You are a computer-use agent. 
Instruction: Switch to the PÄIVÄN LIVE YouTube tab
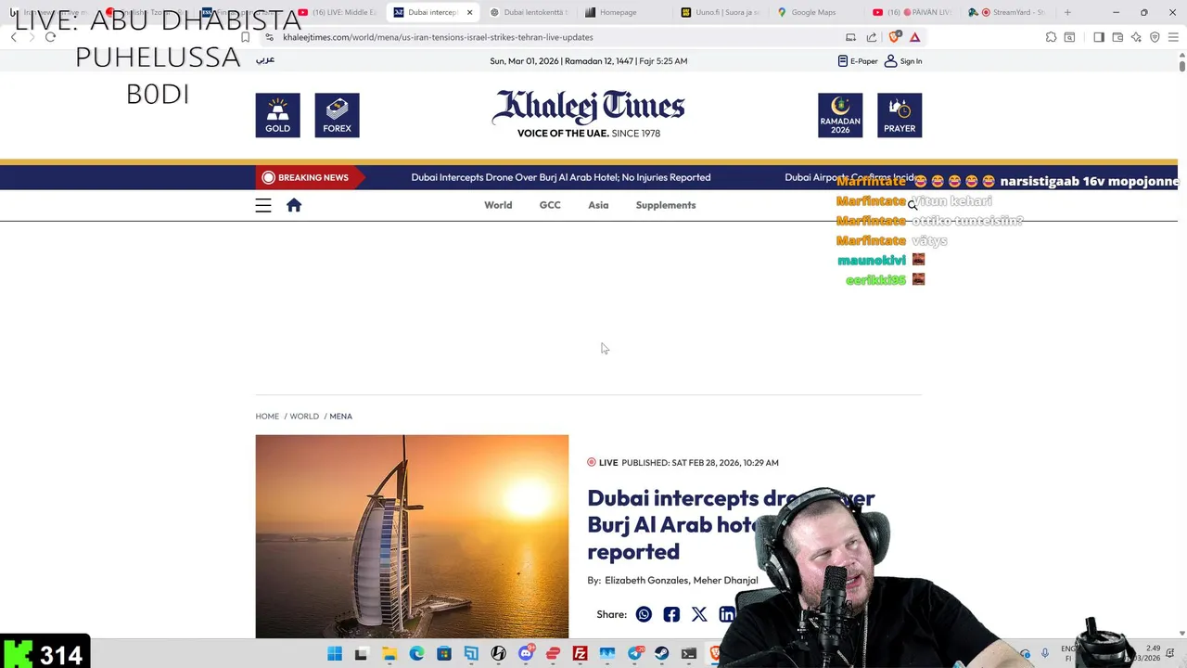click(913, 12)
